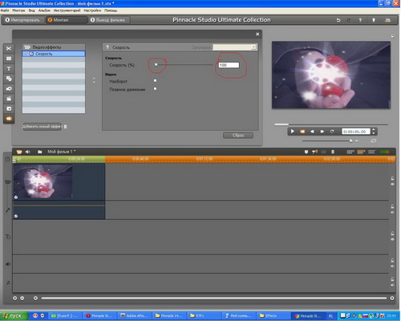Toggle audio mute icon in timeline header
Image resolution: width=401 pixels, height=321 pixels.
click(28, 152)
